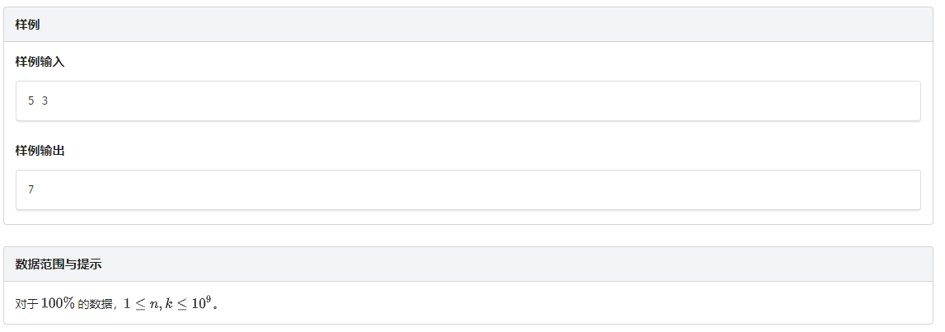This screenshot has width=945, height=332.
Task: Click the ≤ sign before the upper bound
Action: [183, 304]
